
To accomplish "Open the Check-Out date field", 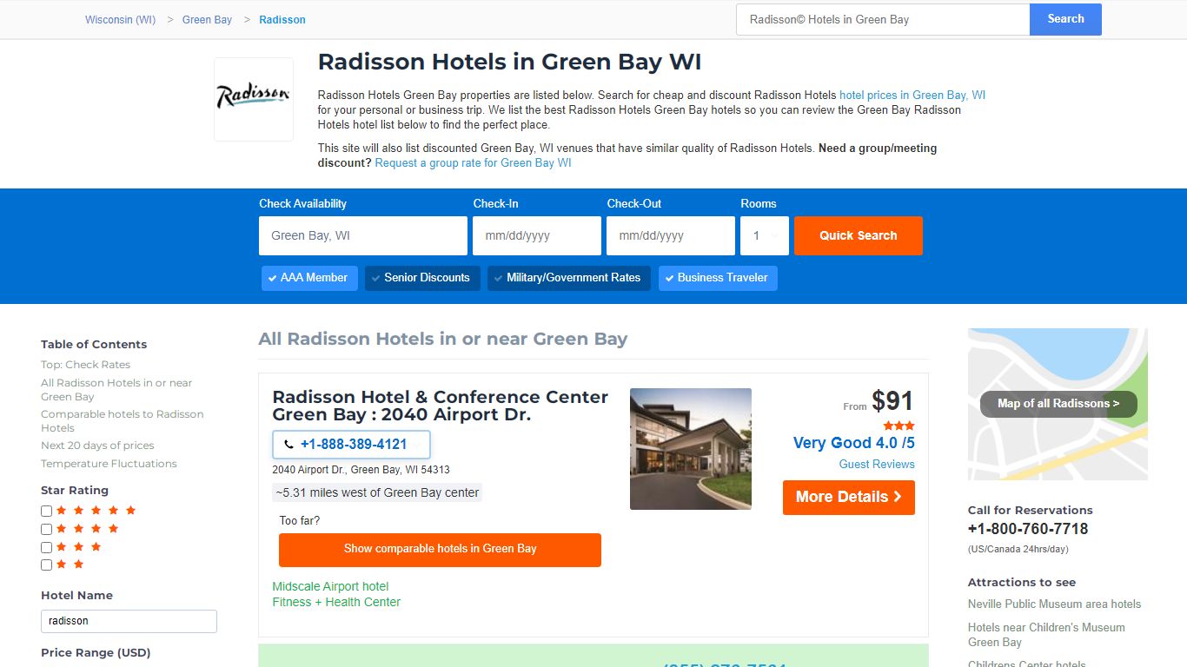I will click(x=671, y=235).
